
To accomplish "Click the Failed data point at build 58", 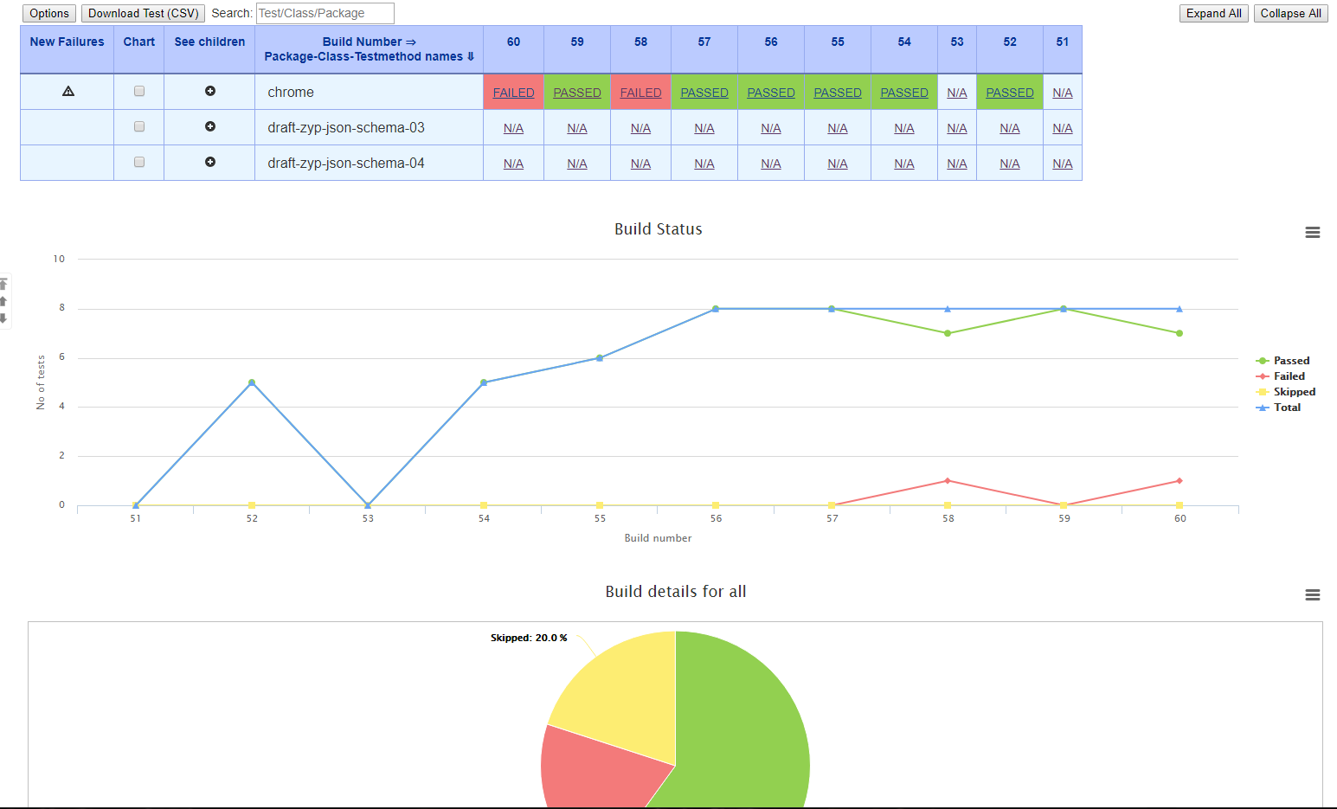I will click(x=948, y=481).
